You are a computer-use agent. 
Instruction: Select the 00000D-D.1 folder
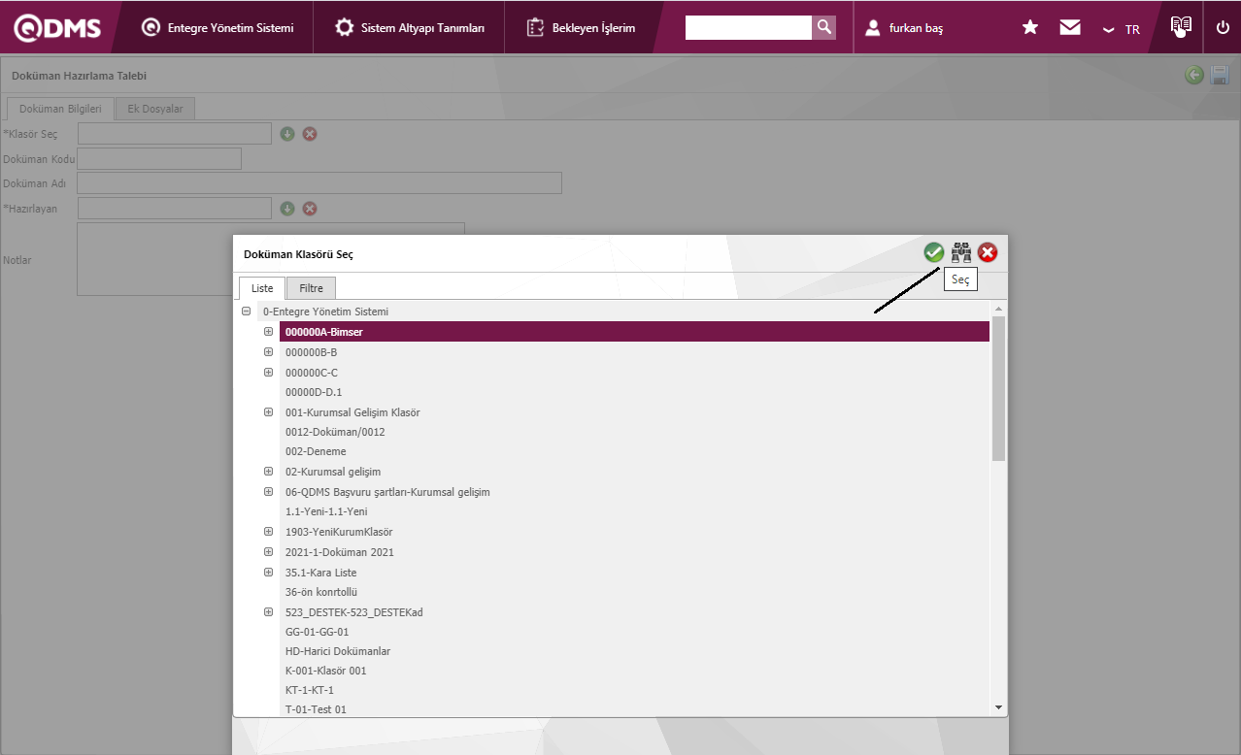coord(314,392)
